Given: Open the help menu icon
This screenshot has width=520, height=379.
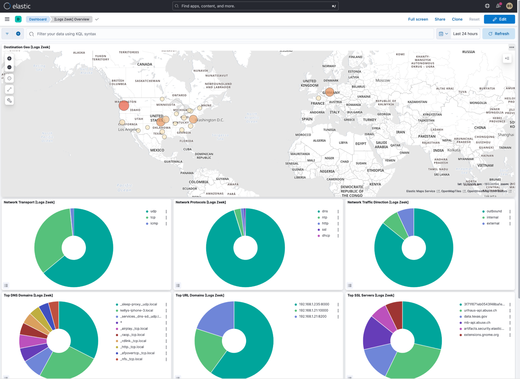Looking at the screenshot, I should click(487, 6).
